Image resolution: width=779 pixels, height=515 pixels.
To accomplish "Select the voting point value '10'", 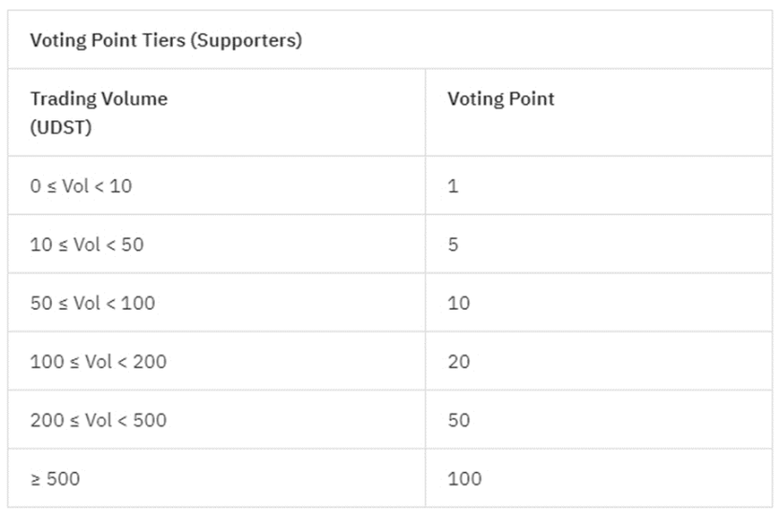I will pyautogui.click(x=459, y=303).
